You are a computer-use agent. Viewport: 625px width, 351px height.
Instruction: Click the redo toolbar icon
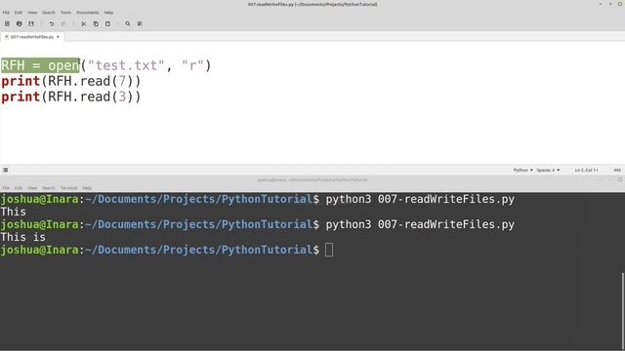62,23
